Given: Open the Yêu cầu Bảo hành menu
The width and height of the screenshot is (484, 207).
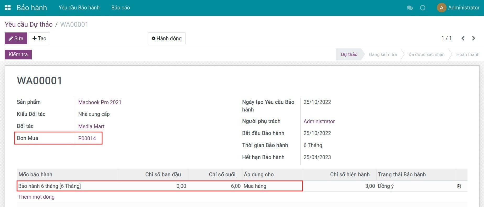Looking at the screenshot, I should 79,8.
